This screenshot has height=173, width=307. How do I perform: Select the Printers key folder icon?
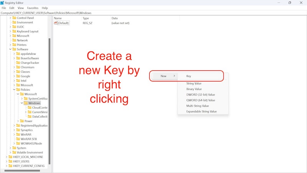(14, 45)
